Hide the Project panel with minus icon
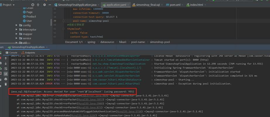This screenshot has height=117, width=270. point(50,5)
